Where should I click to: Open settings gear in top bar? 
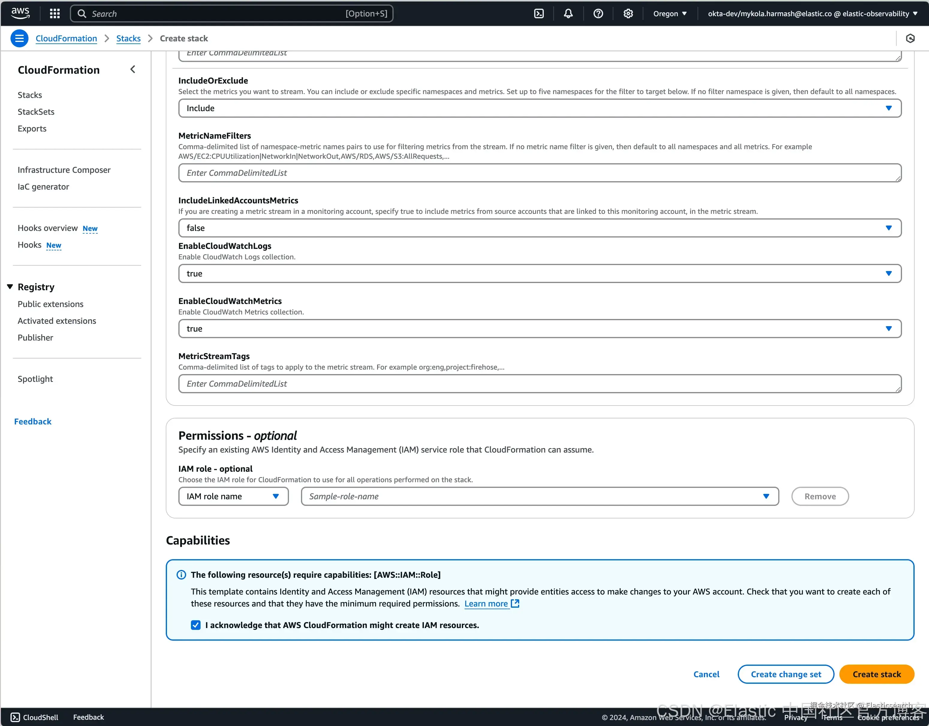628,13
